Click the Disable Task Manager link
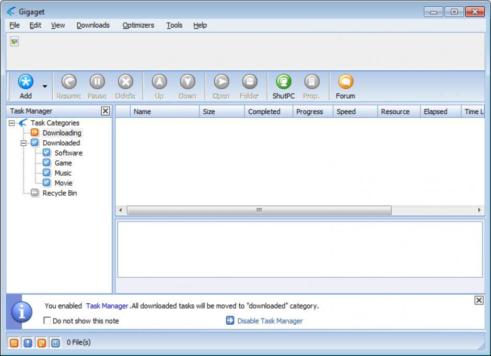The width and height of the screenshot is (491, 356). [x=270, y=321]
